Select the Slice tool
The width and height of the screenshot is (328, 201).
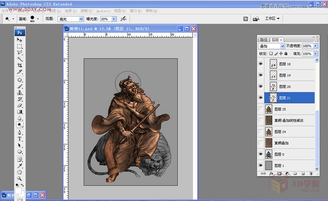tap(19, 72)
